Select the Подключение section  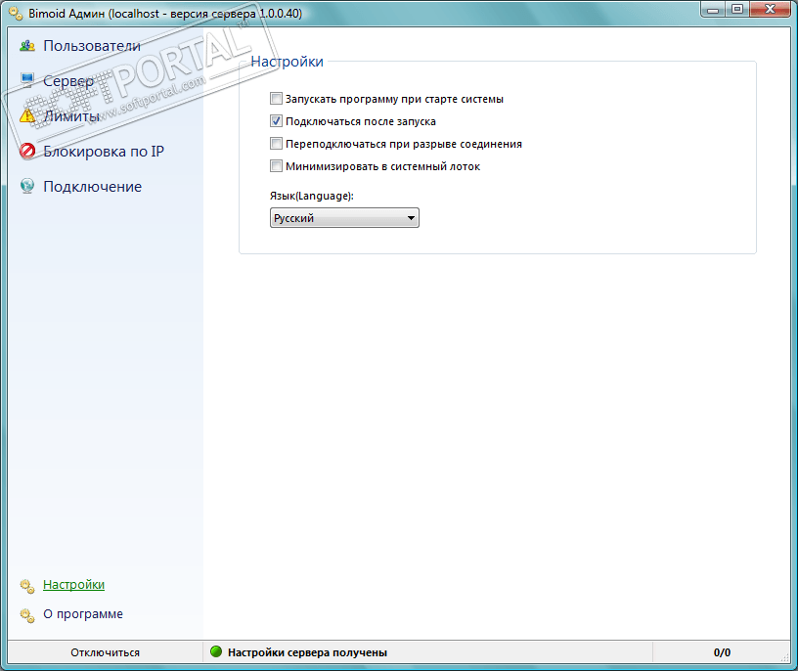92,186
